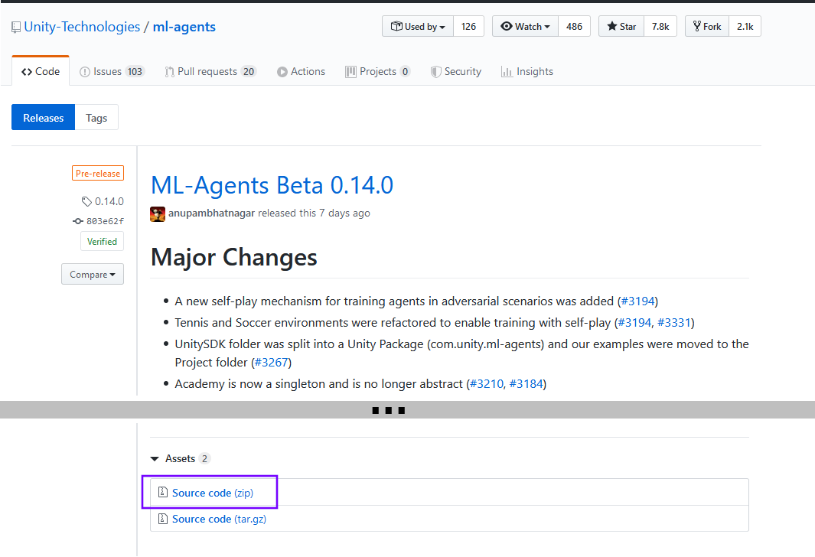This screenshot has width=815, height=557.
Task: Open the Actions tab
Action: [x=301, y=72]
